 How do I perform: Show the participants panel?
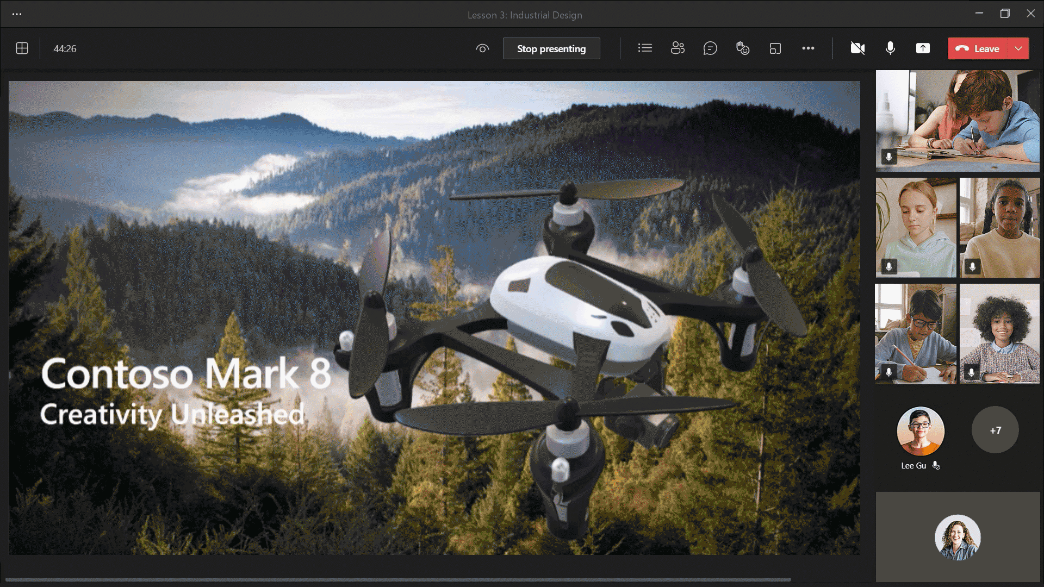click(x=678, y=48)
